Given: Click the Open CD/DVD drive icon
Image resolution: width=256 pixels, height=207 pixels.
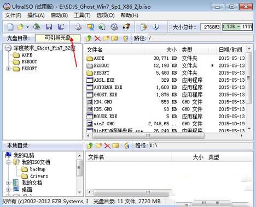Looking at the screenshot, I should [78, 27].
